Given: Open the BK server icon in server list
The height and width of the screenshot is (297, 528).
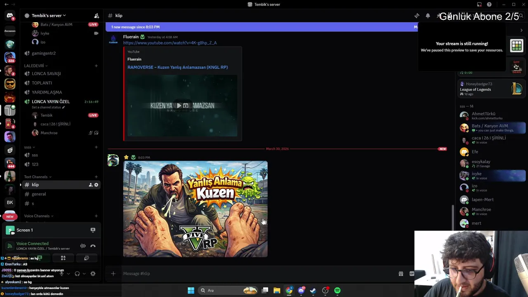Looking at the screenshot, I should coord(10,203).
